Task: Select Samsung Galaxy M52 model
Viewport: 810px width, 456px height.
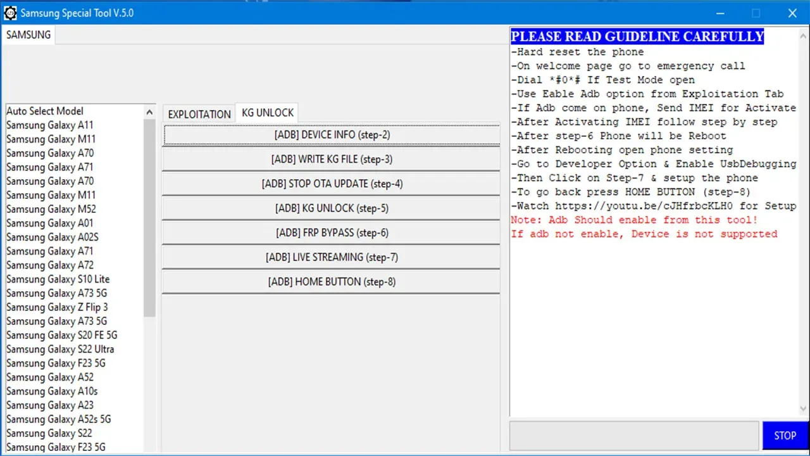Action: click(51, 209)
